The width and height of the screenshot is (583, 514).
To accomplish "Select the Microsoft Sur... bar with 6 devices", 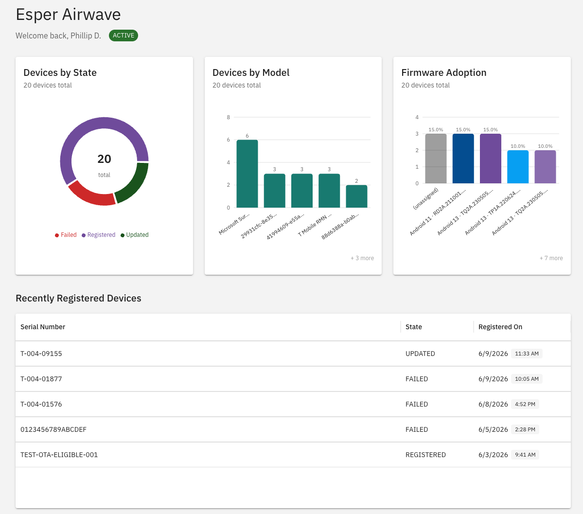I will pyautogui.click(x=247, y=174).
